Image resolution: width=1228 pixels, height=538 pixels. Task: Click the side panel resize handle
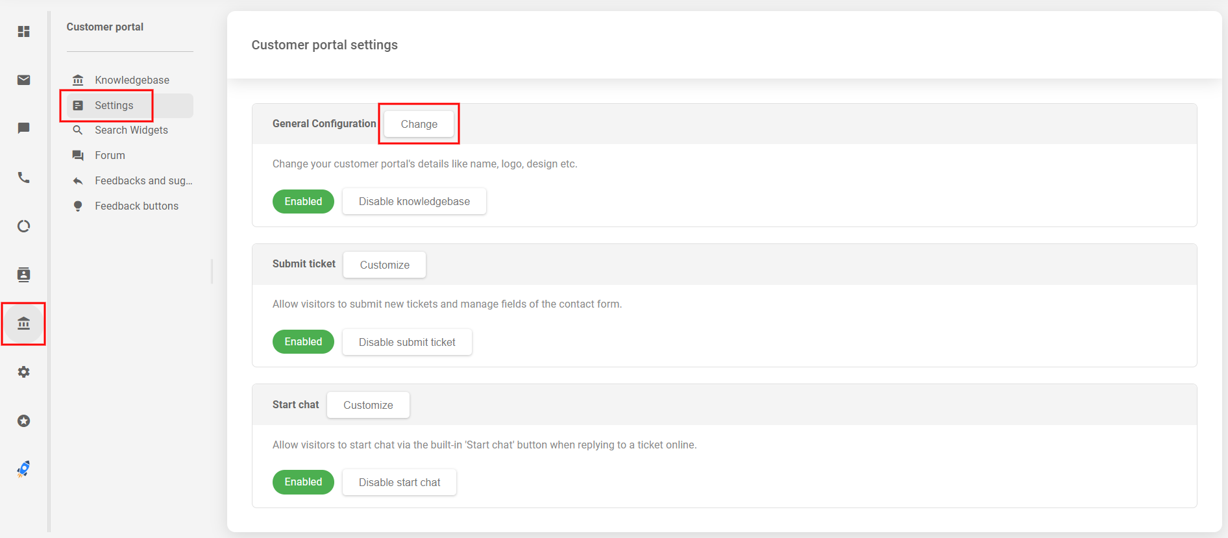click(x=212, y=271)
